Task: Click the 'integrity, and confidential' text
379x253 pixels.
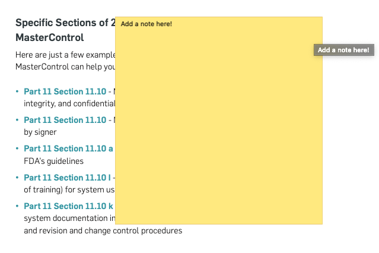Action: [x=69, y=103]
